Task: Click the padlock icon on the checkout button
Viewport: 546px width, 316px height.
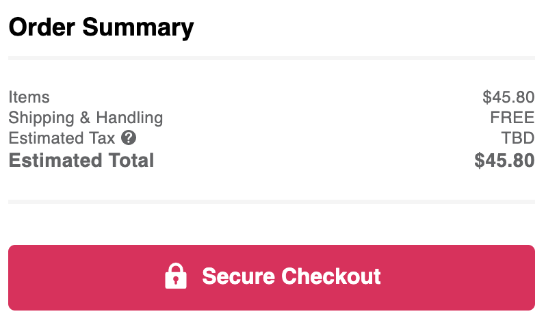Action: [175, 276]
